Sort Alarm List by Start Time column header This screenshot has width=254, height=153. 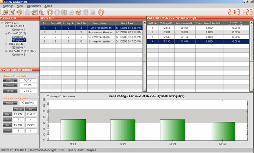click(129, 23)
